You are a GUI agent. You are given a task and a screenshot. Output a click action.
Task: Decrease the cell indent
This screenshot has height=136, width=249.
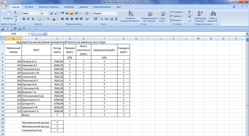[77, 19]
